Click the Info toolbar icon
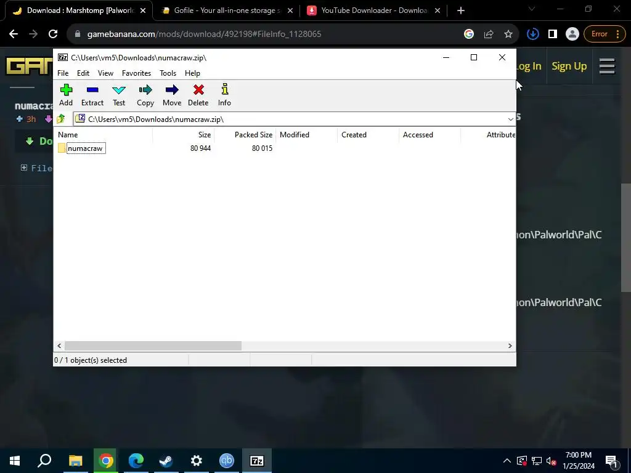The height and width of the screenshot is (473, 631). (x=224, y=95)
